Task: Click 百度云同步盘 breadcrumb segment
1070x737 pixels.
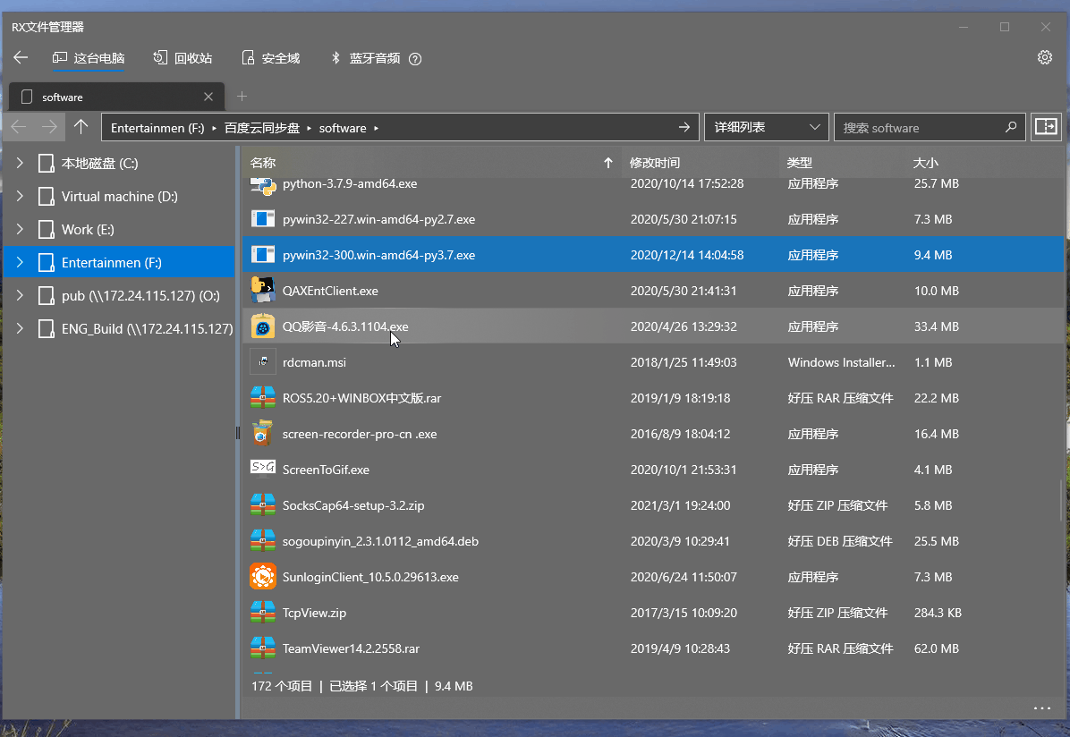Action: [x=262, y=128]
